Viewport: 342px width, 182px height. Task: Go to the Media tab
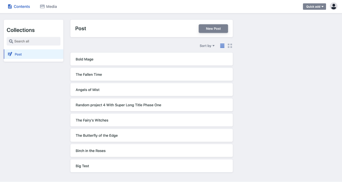pos(51,7)
